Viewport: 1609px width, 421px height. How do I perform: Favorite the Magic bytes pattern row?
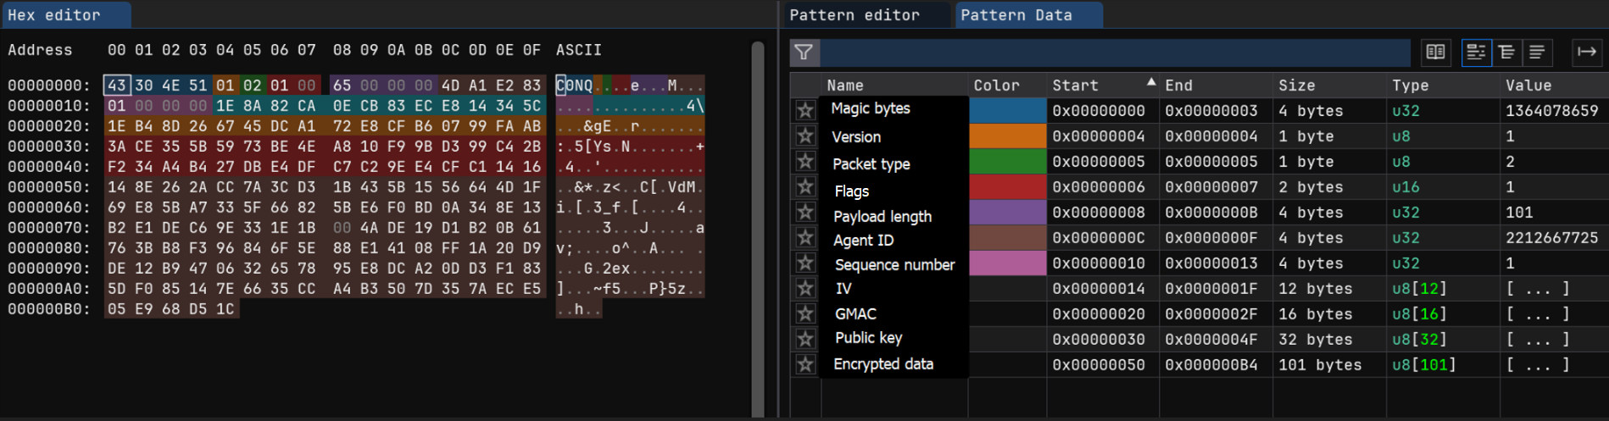coord(805,110)
